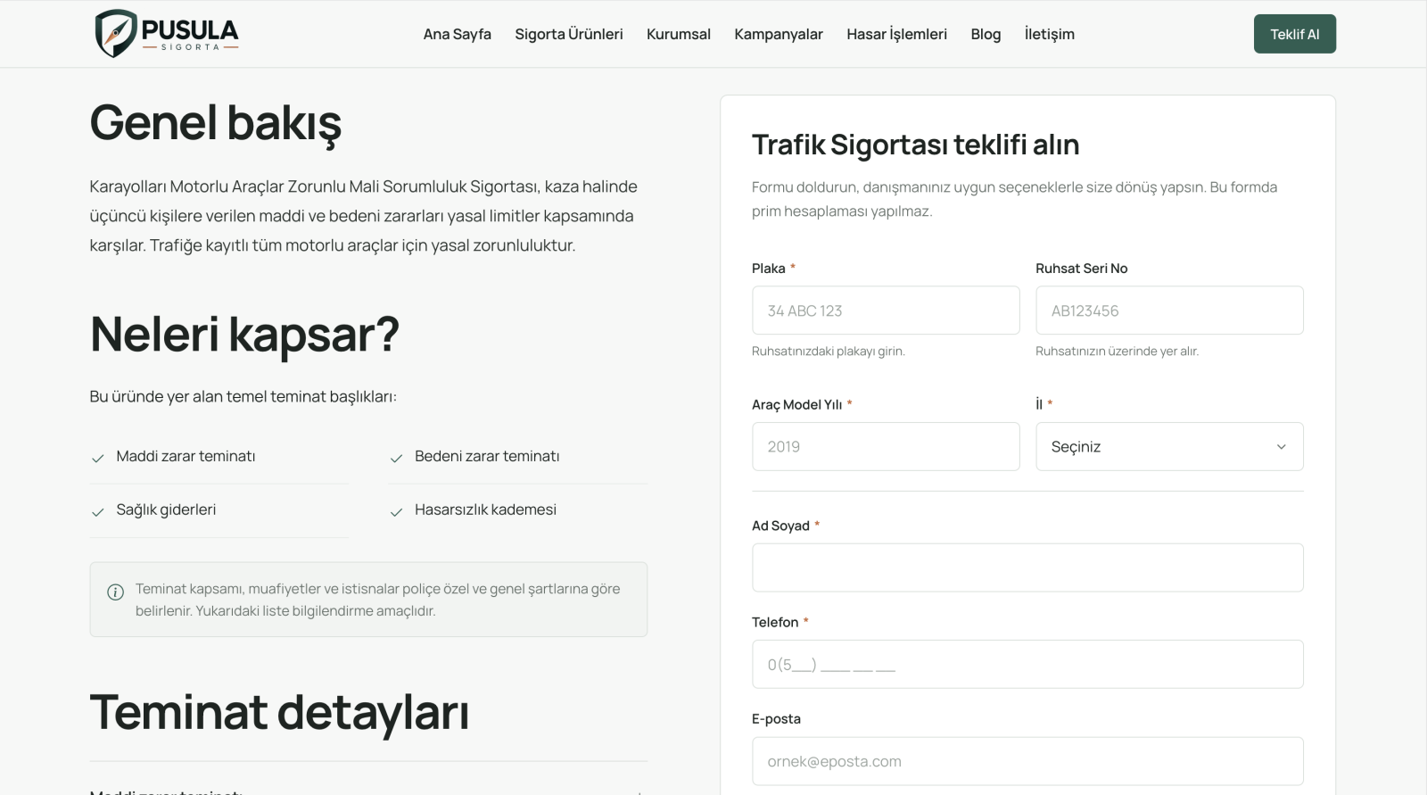Click the Telefon field label
This screenshot has height=795, width=1427.
click(x=775, y=623)
